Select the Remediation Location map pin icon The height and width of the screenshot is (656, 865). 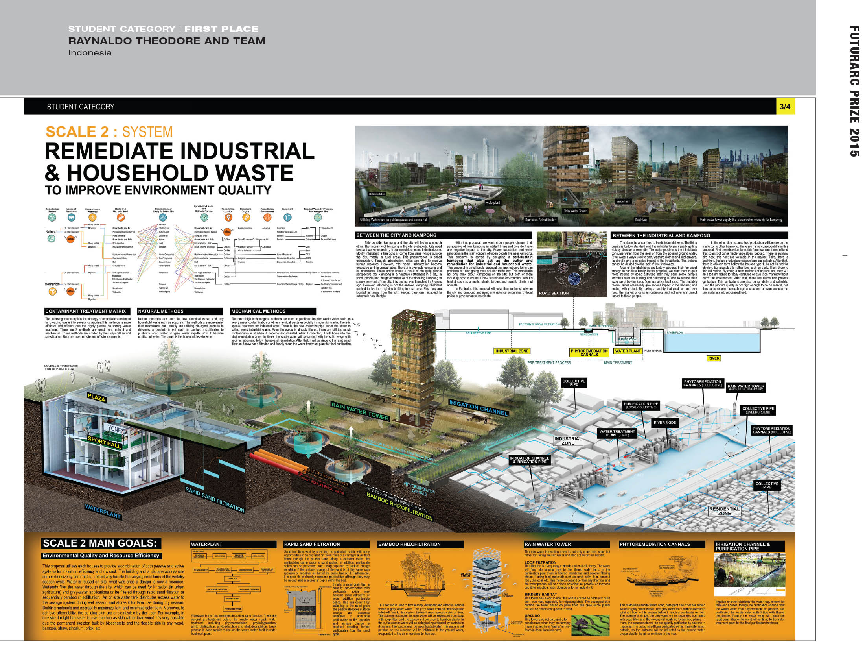click(x=228, y=217)
